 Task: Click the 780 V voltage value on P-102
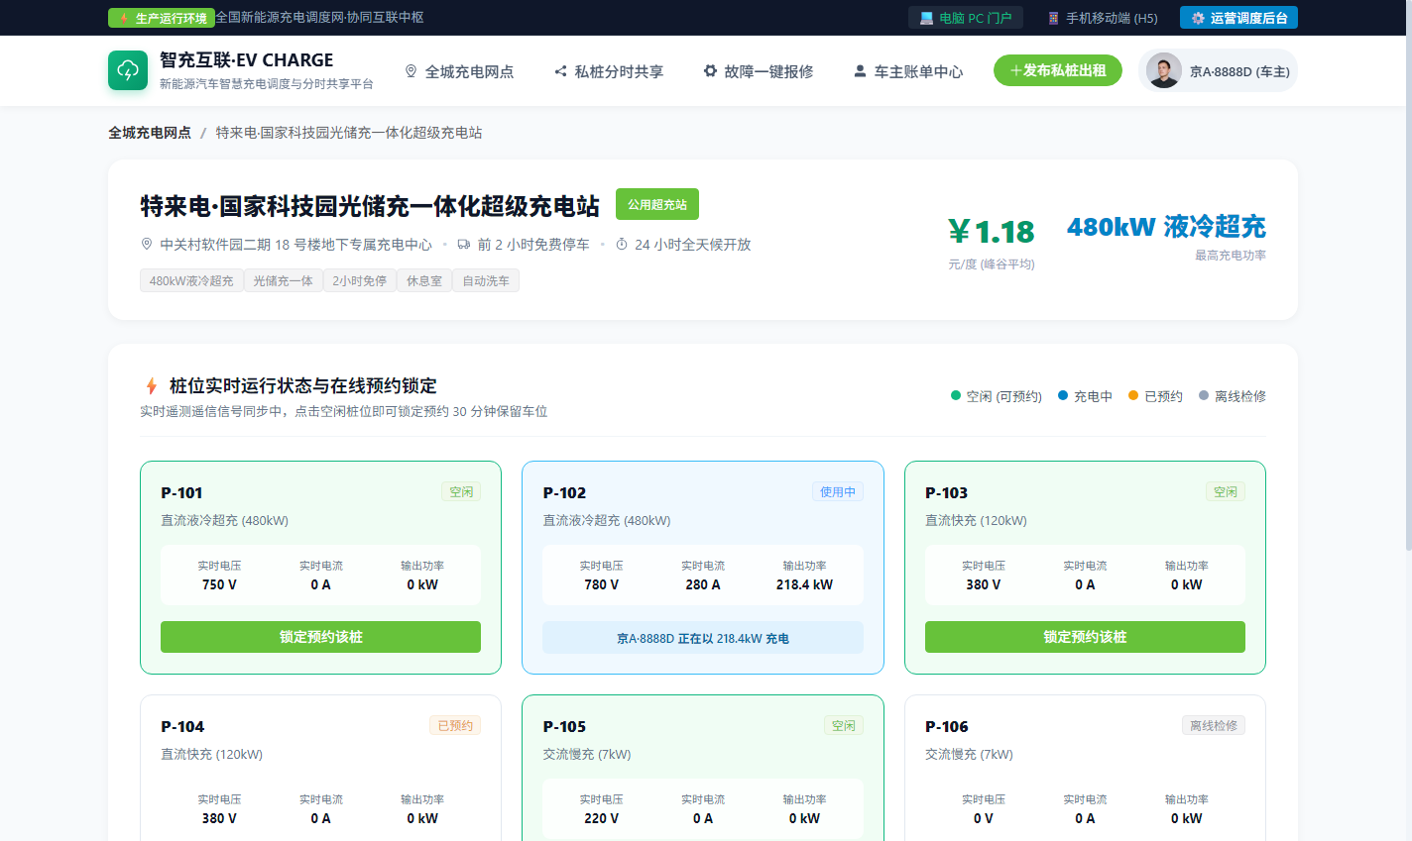point(601,584)
